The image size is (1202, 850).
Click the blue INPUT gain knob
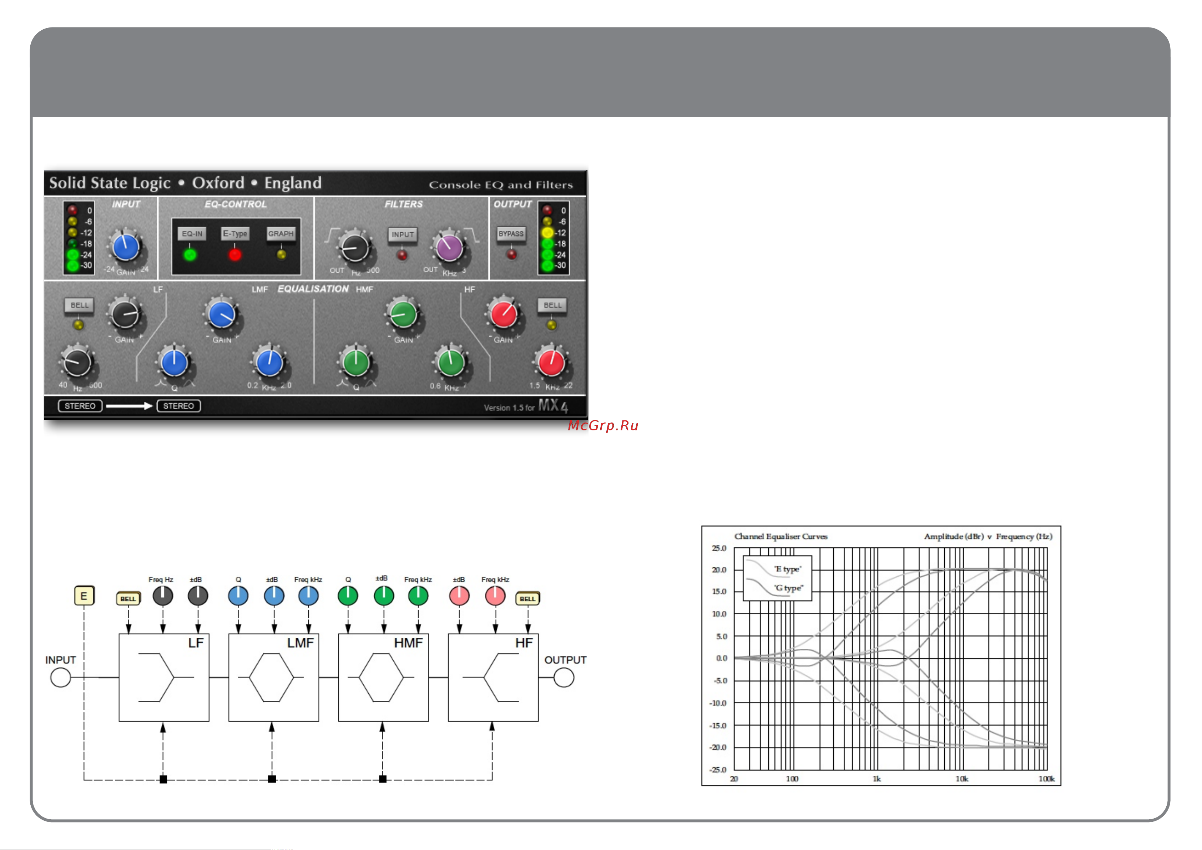126,248
